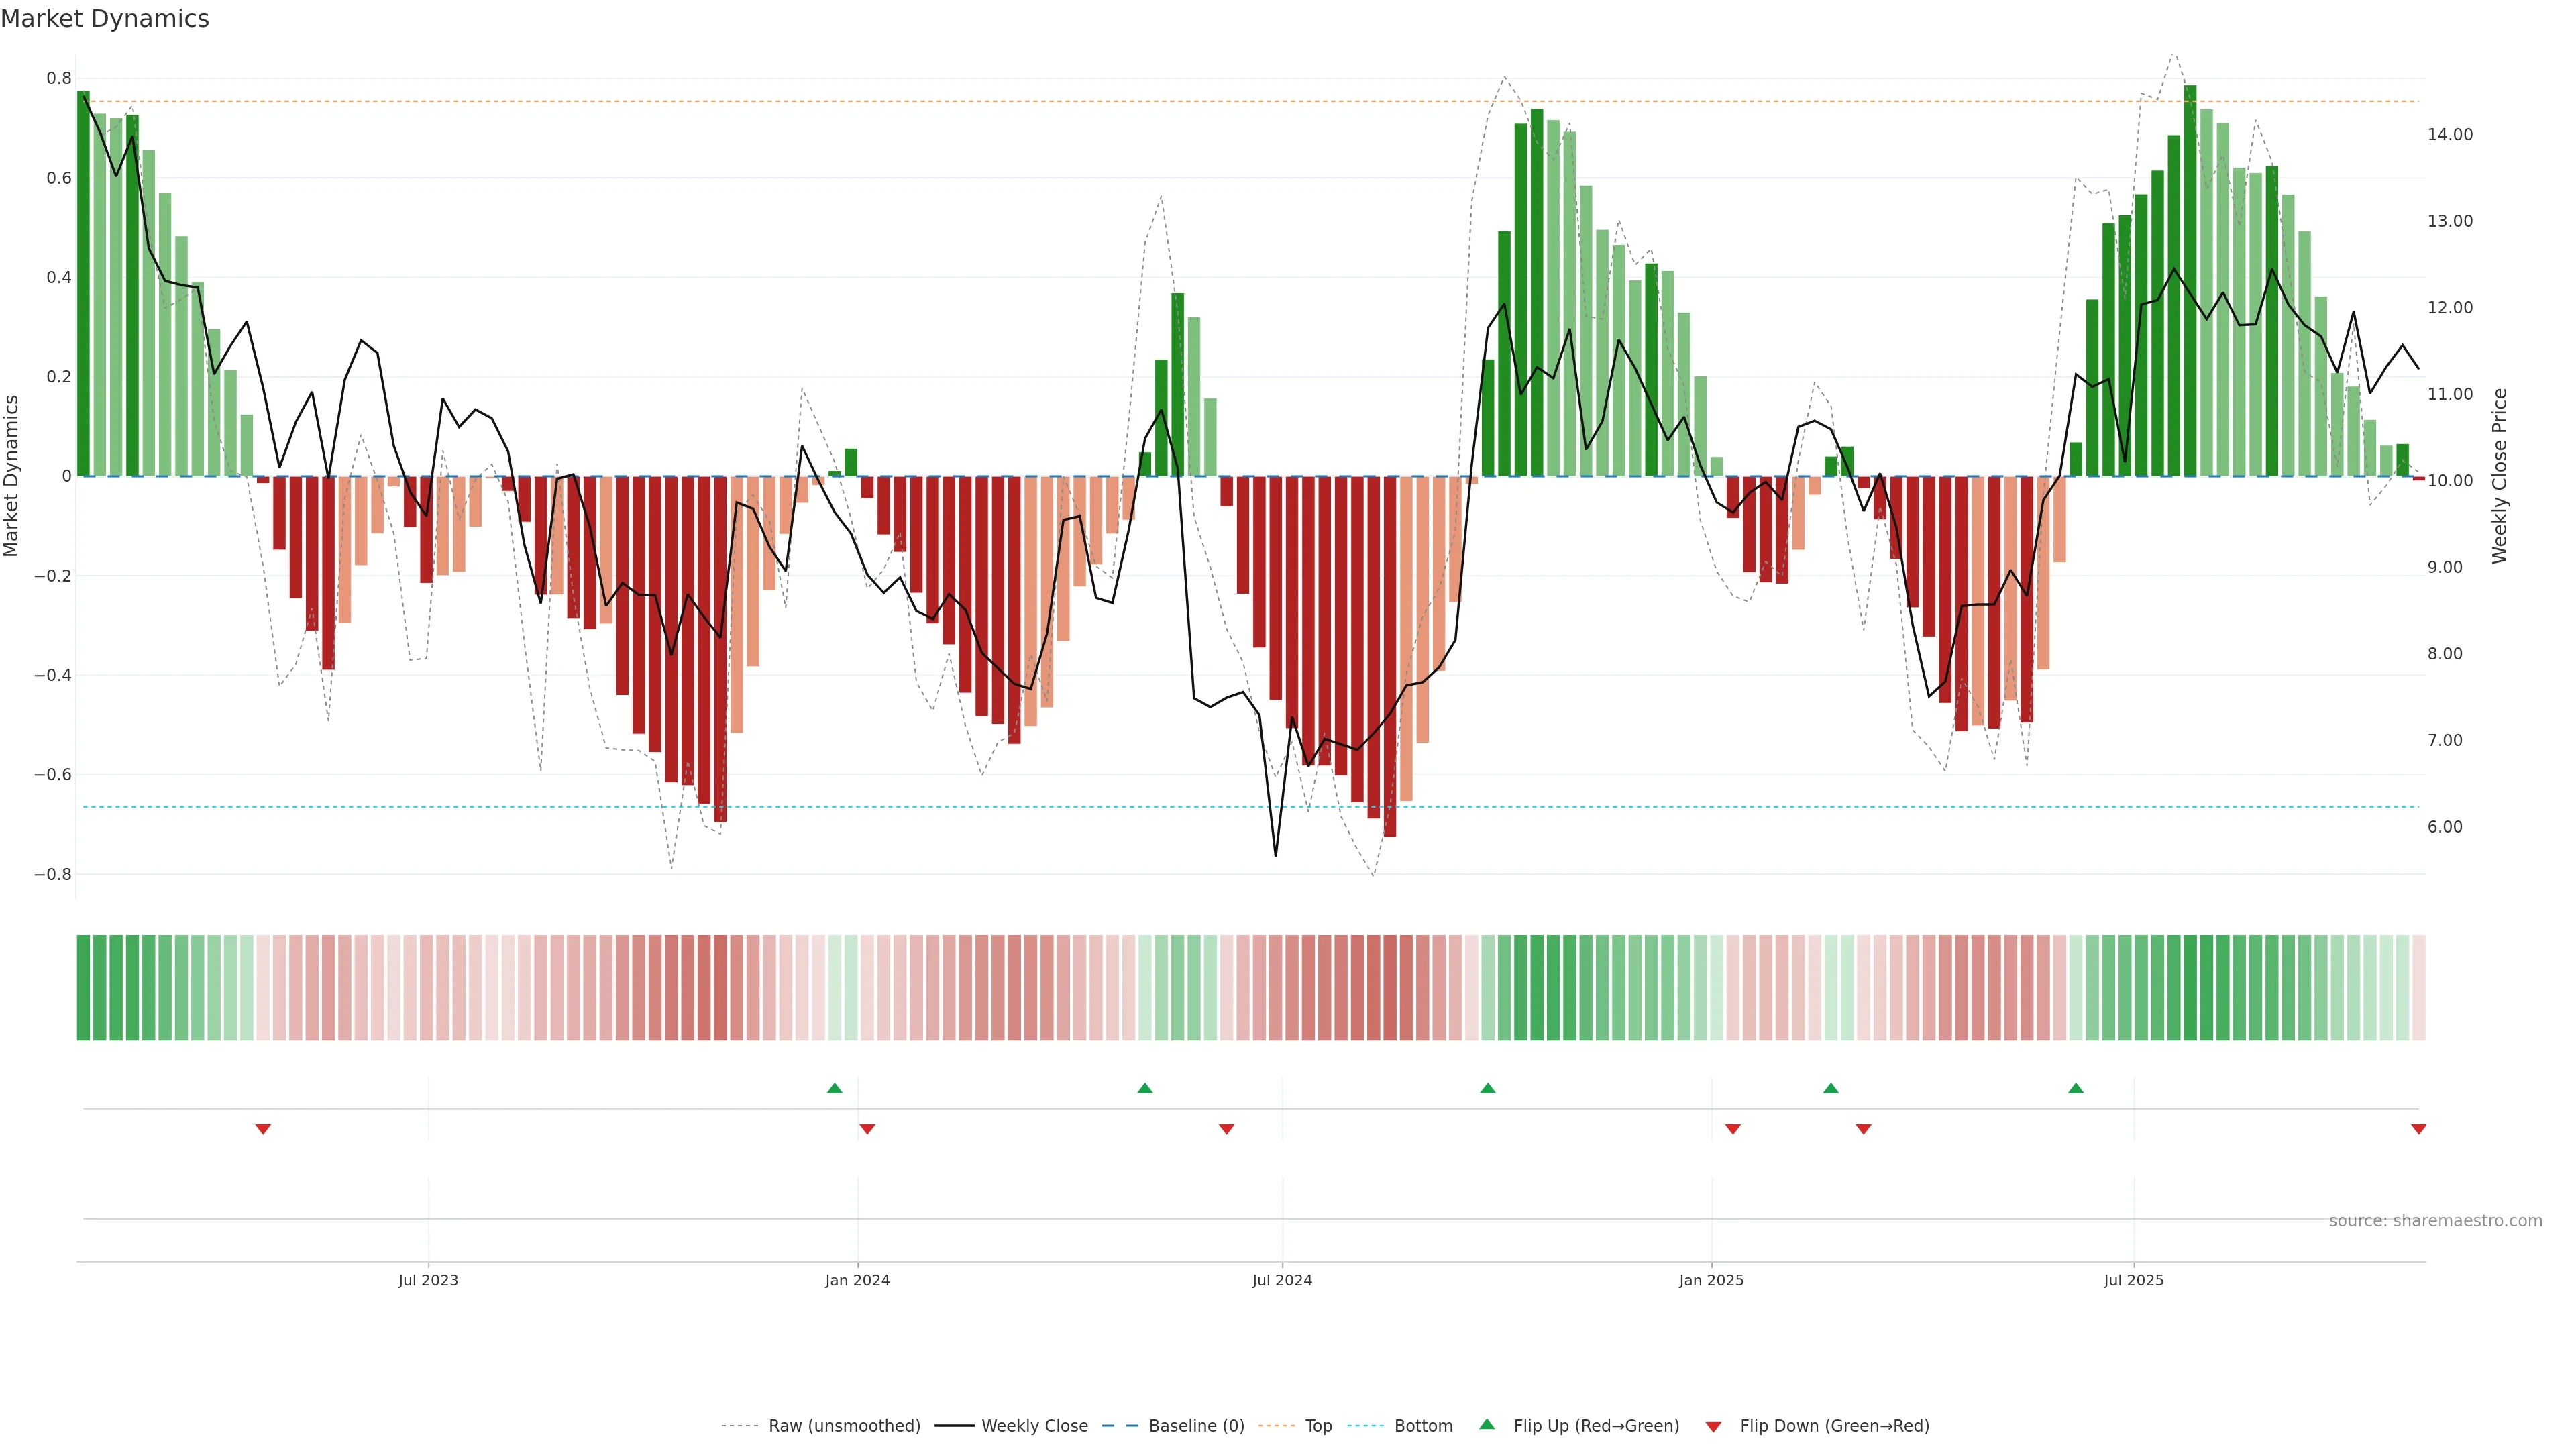Click the first red flip-down triangle before Jul 2023
Image resolution: width=2576 pixels, height=1449 pixels.
point(263,1129)
